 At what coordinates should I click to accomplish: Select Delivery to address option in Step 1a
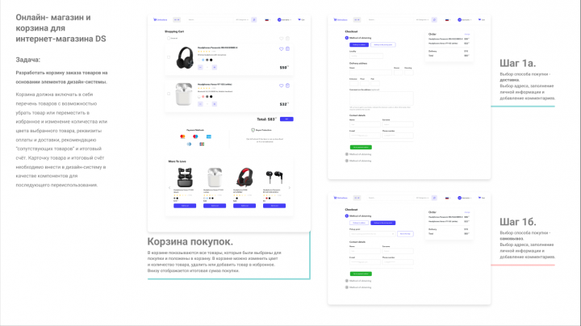(x=359, y=44)
